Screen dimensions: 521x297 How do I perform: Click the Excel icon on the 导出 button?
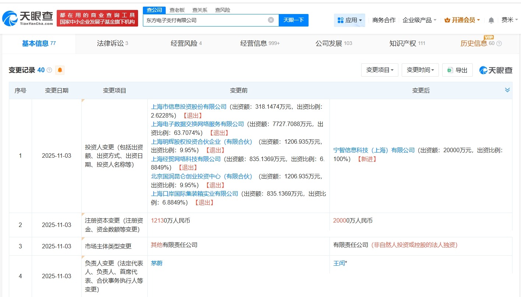tap(450, 70)
